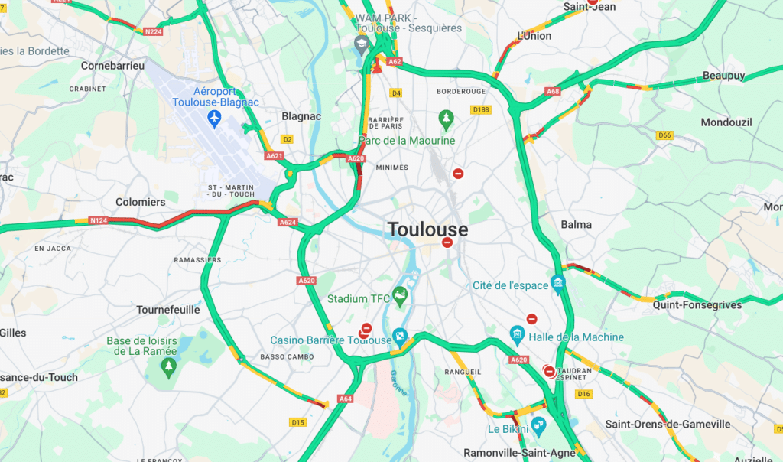Image resolution: width=783 pixels, height=462 pixels.
Task: Click the Aéroport Toulouse-Blagnac airplane pin
Action: coord(214,119)
